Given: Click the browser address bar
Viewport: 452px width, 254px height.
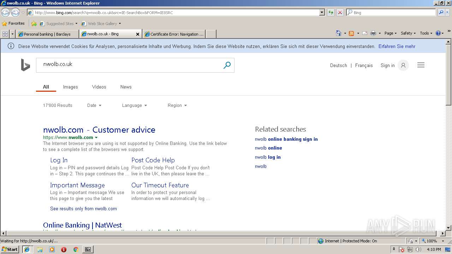Looking at the screenshot, I should coord(173,12).
